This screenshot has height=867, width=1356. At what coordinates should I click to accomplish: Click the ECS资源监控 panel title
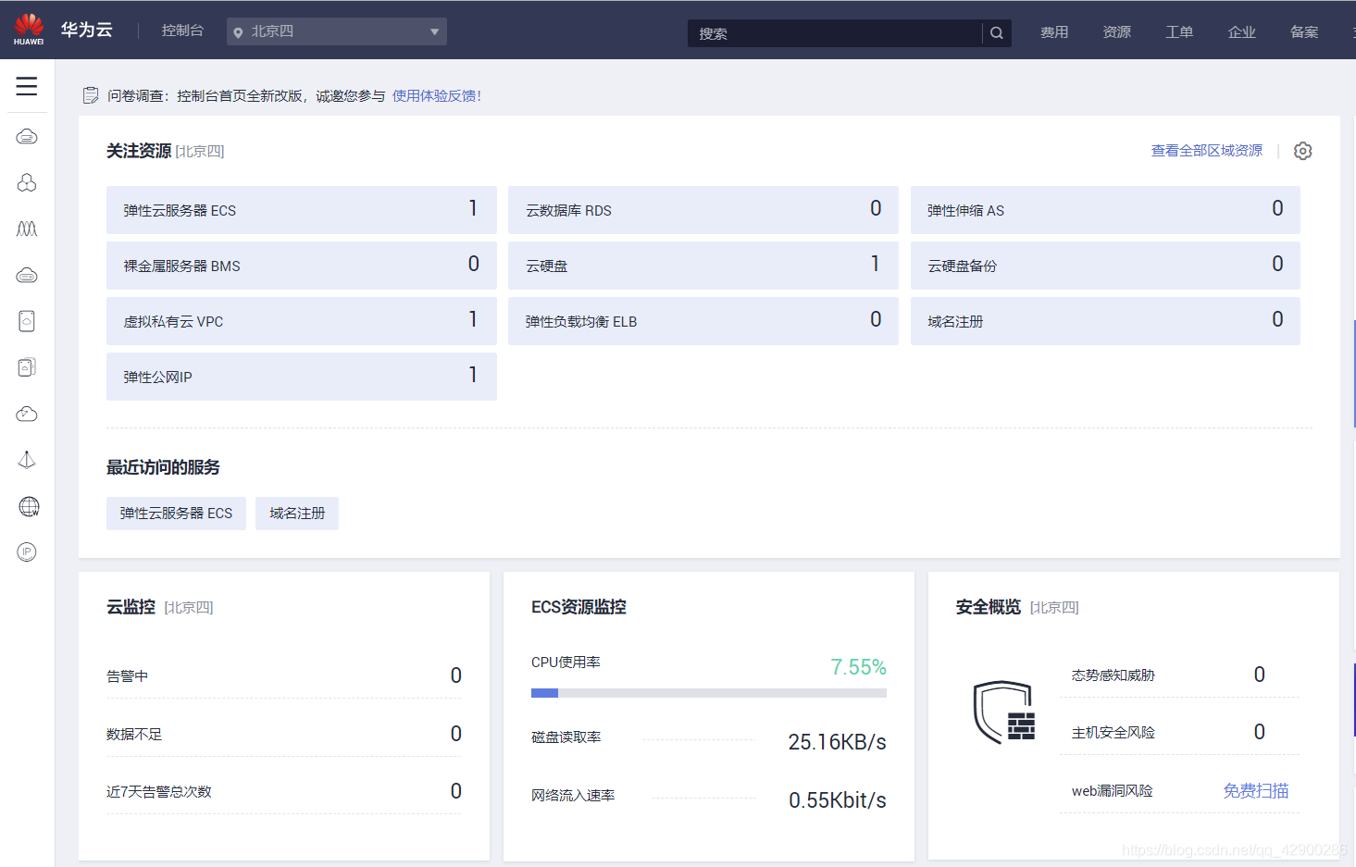(x=578, y=607)
